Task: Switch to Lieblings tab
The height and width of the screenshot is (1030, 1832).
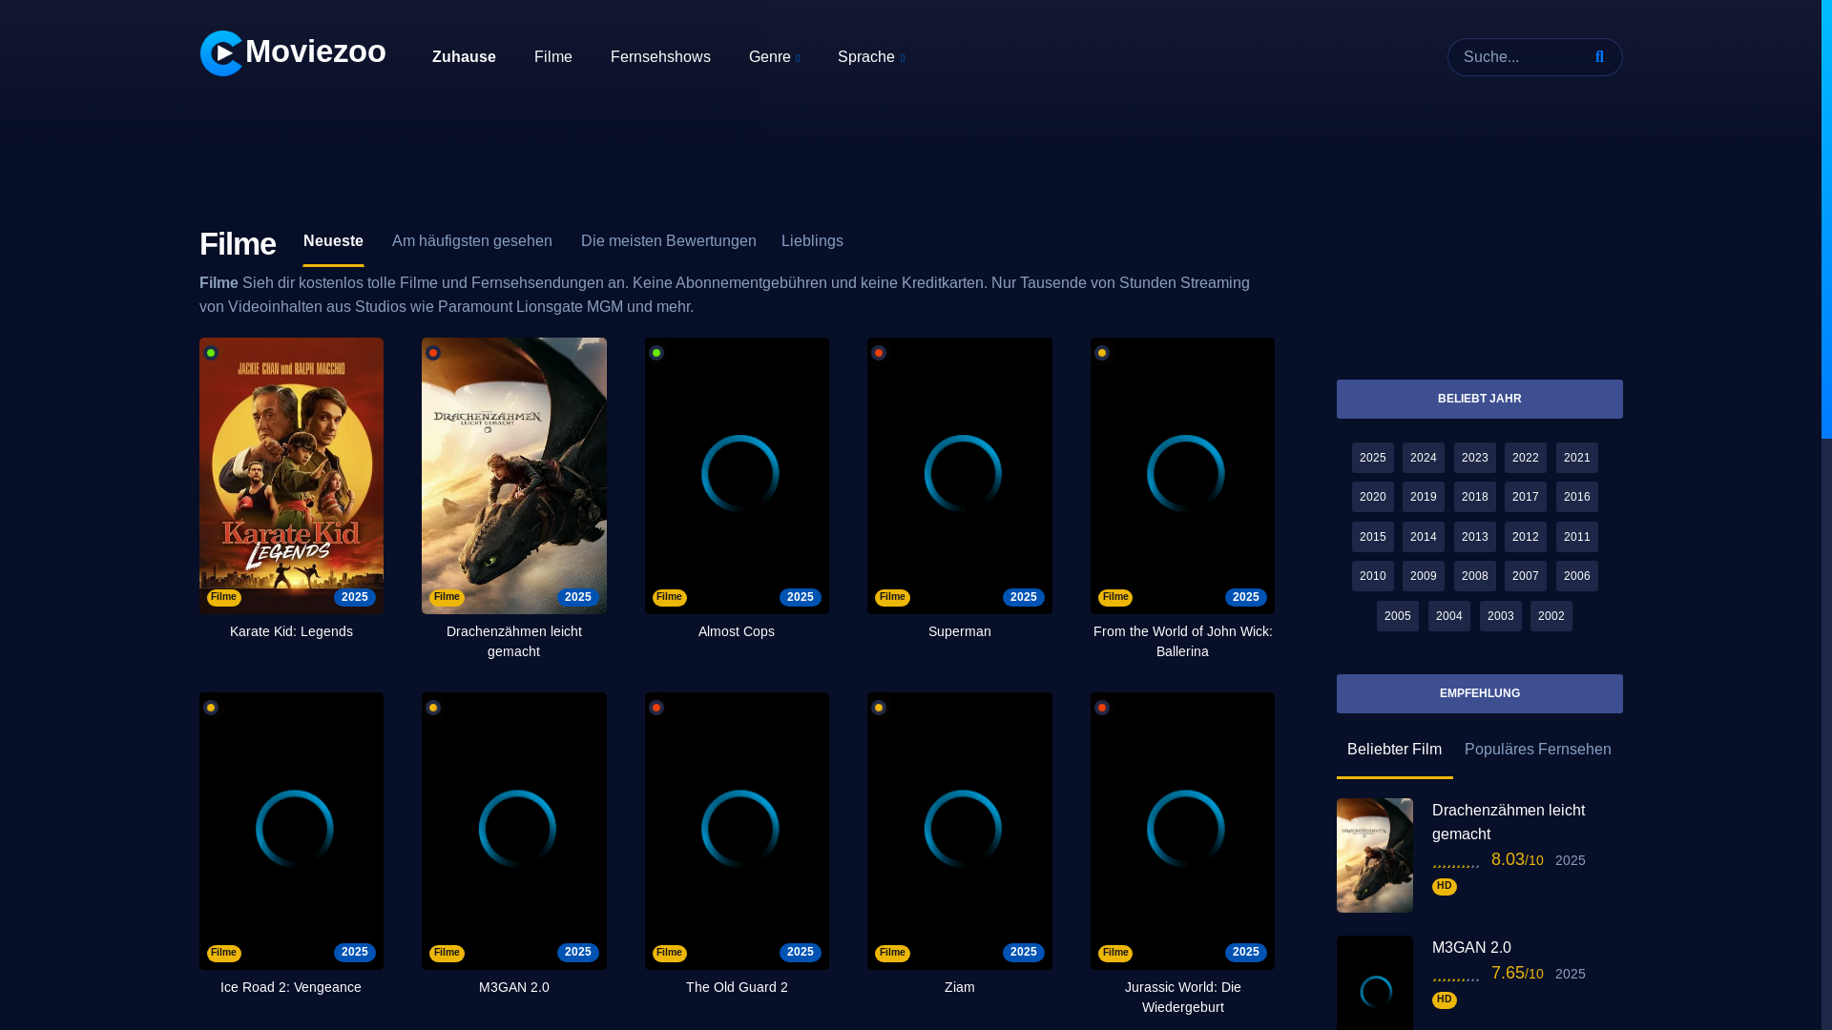Action: [x=812, y=241]
